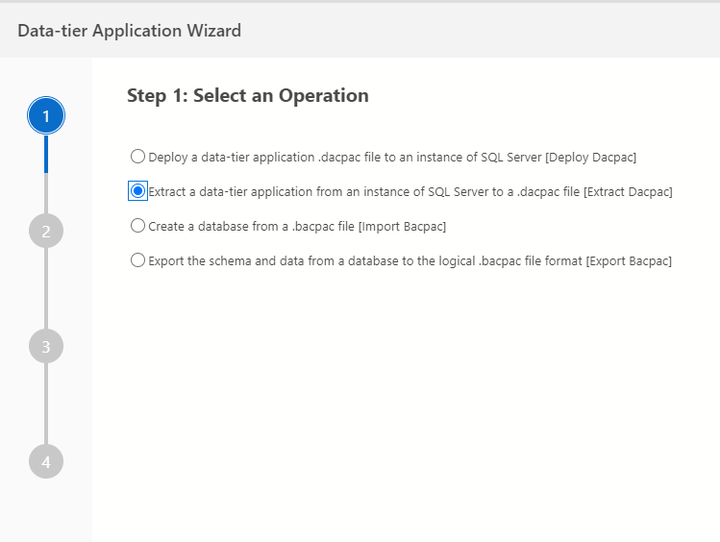Click the 'Data-tier Application Wizard' title

point(129,31)
